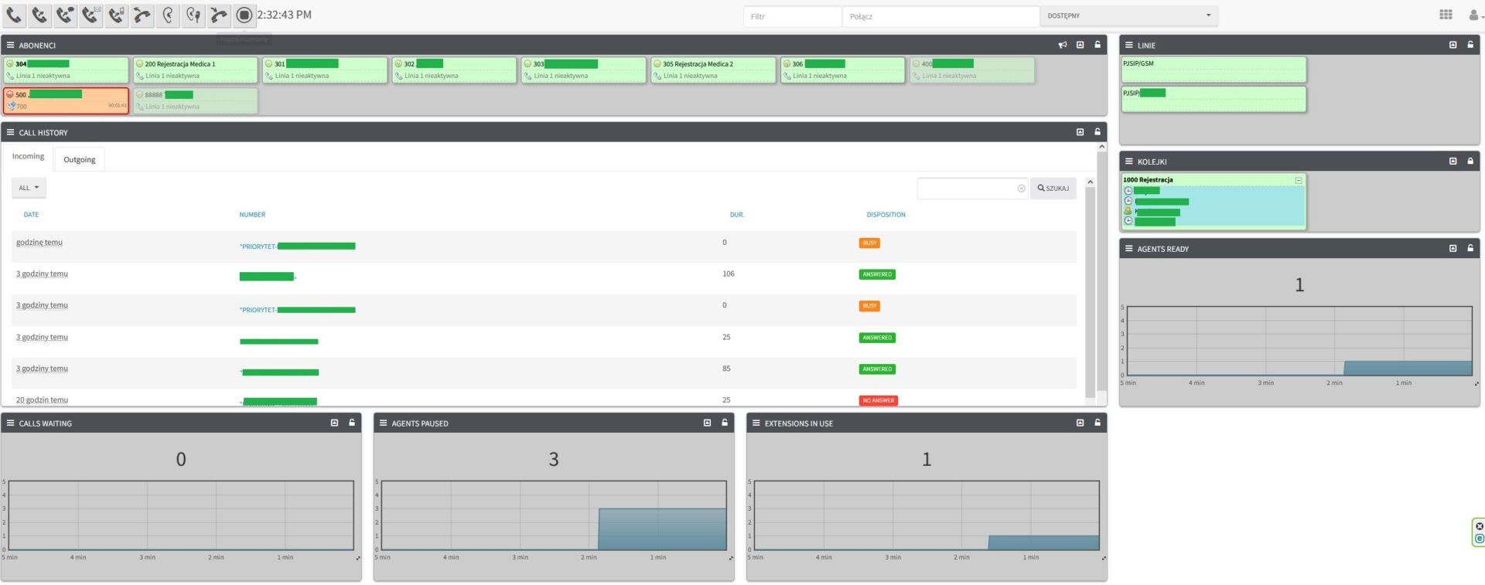Toggle the Extensions In Use panel lock

1098,423
